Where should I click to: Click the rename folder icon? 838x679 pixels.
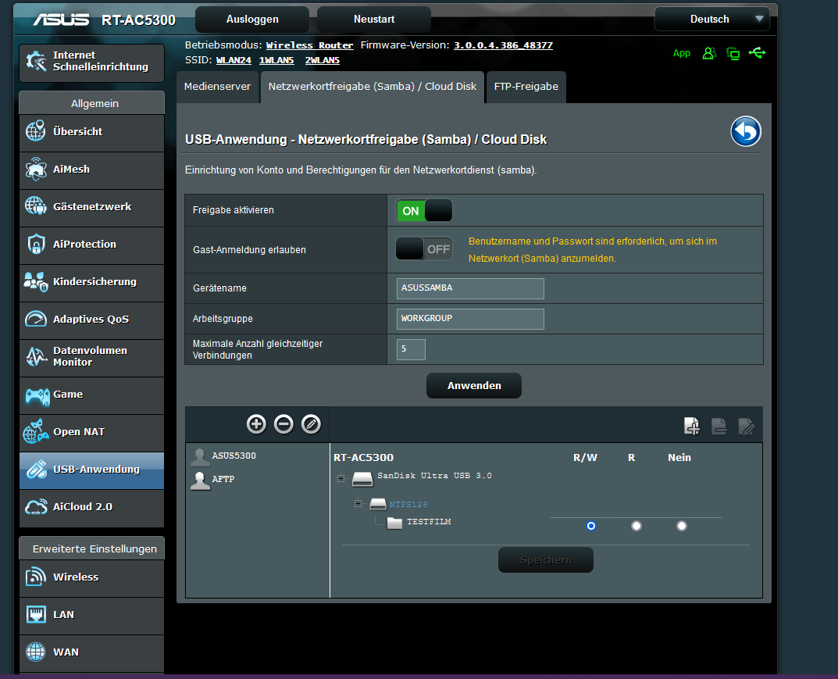pos(747,426)
